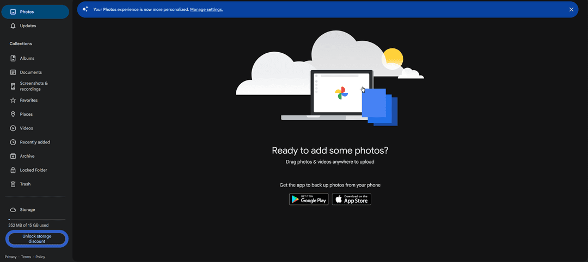Image resolution: width=588 pixels, height=262 pixels.
Task: Click the Trash bin icon
Action: [13, 184]
